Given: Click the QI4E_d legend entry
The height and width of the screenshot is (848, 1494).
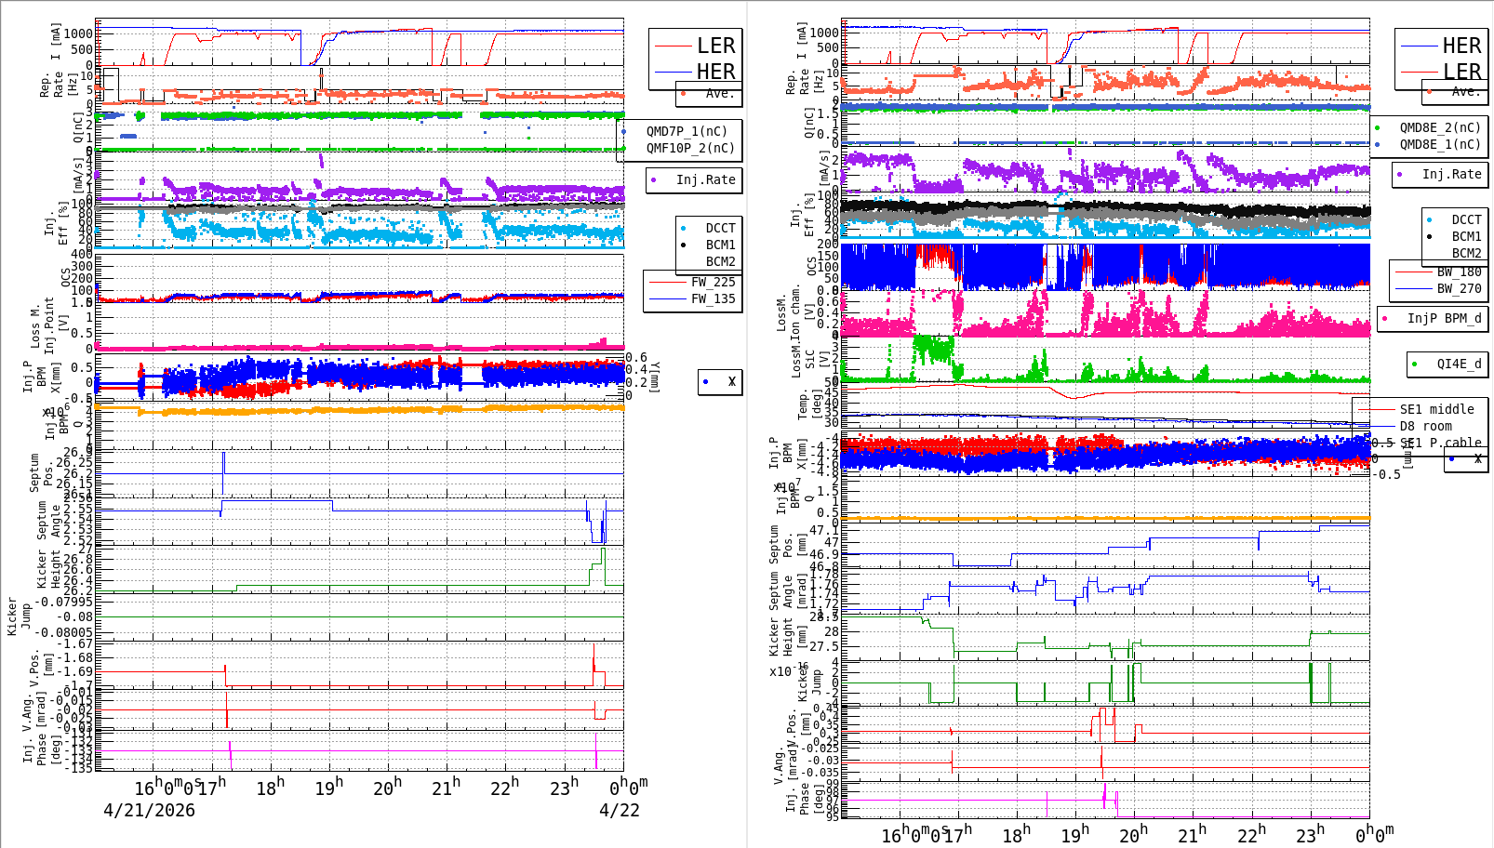Looking at the screenshot, I should point(1459,364).
